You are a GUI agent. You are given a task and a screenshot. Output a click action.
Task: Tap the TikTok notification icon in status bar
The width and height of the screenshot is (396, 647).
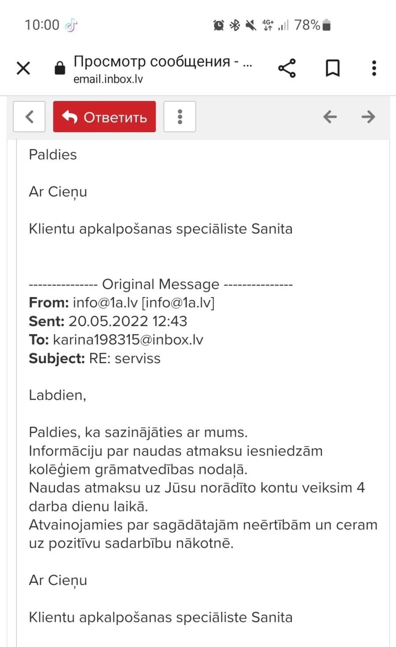click(x=71, y=26)
